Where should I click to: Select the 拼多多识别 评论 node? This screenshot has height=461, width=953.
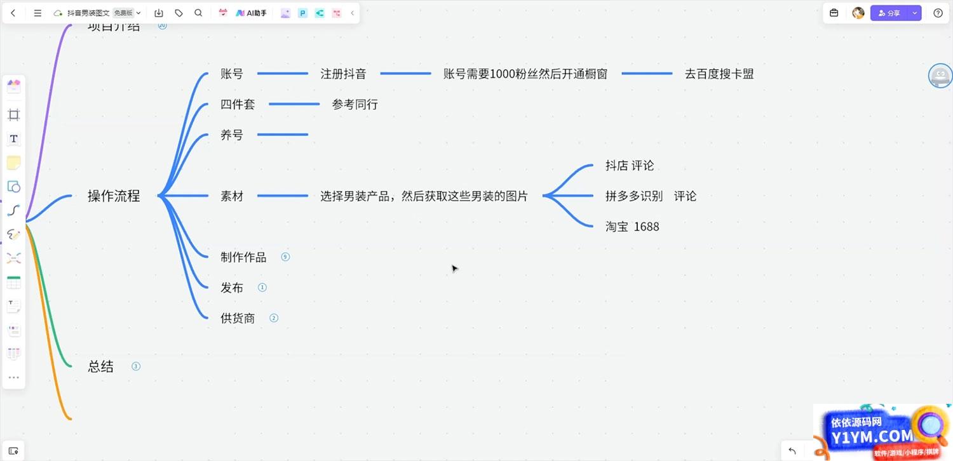click(x=651, y=196)
